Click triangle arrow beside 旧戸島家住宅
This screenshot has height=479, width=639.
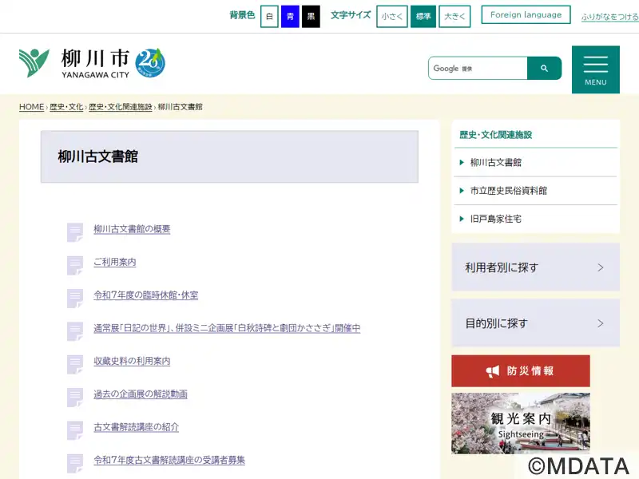(x=462, y=219)
